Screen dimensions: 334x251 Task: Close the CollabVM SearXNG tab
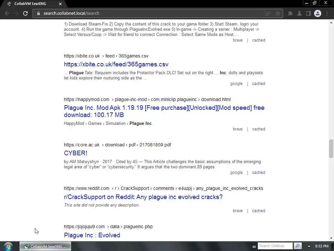(60, 4)
